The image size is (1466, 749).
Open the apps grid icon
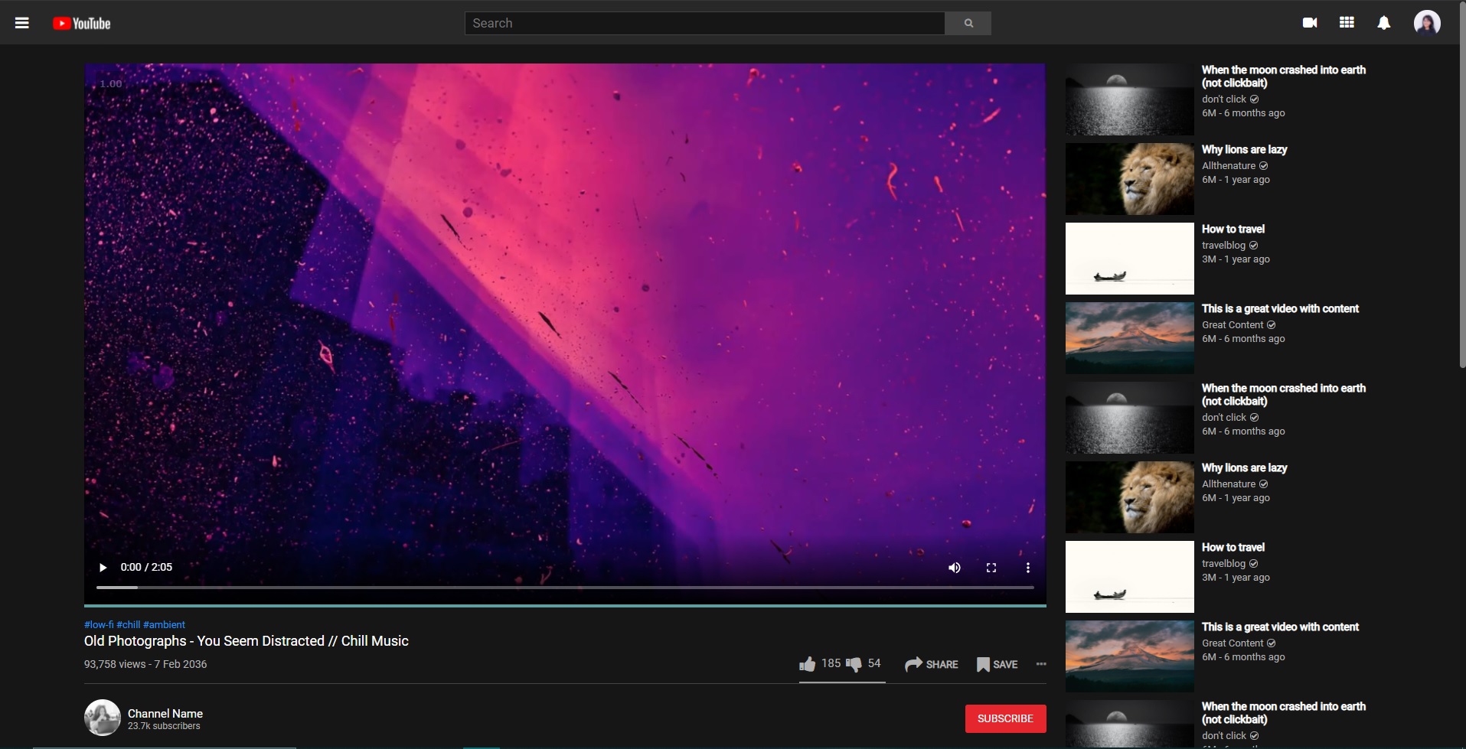[x=1347, y=23]
